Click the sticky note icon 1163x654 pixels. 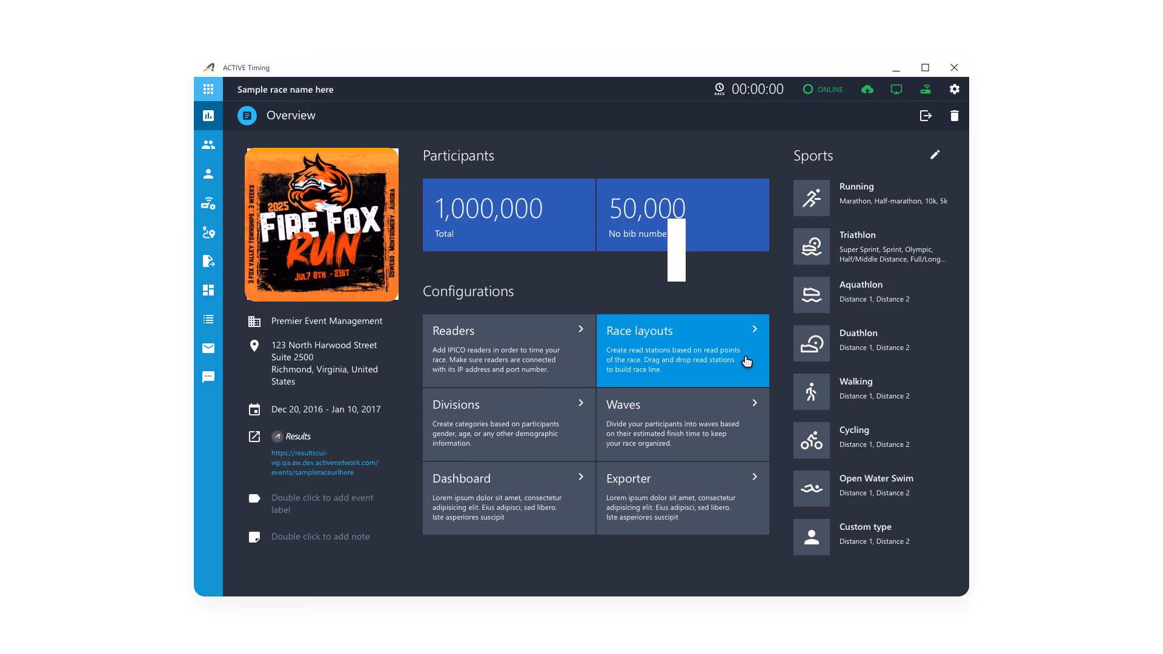coord(254,537)
